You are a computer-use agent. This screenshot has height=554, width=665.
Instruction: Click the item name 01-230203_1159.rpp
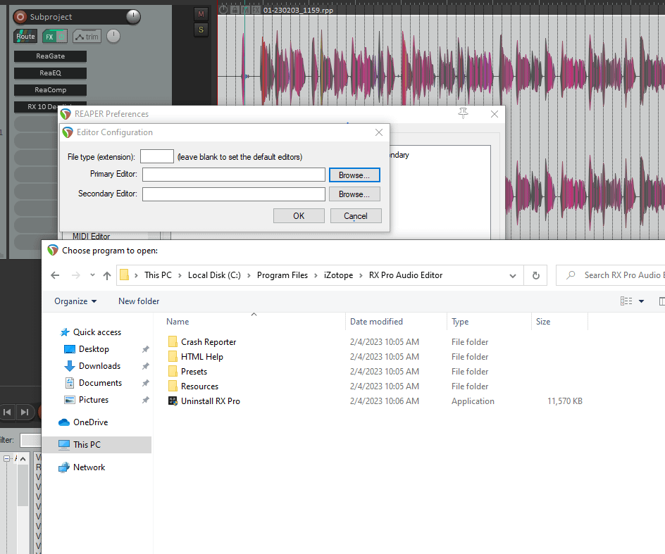point(298,10)
